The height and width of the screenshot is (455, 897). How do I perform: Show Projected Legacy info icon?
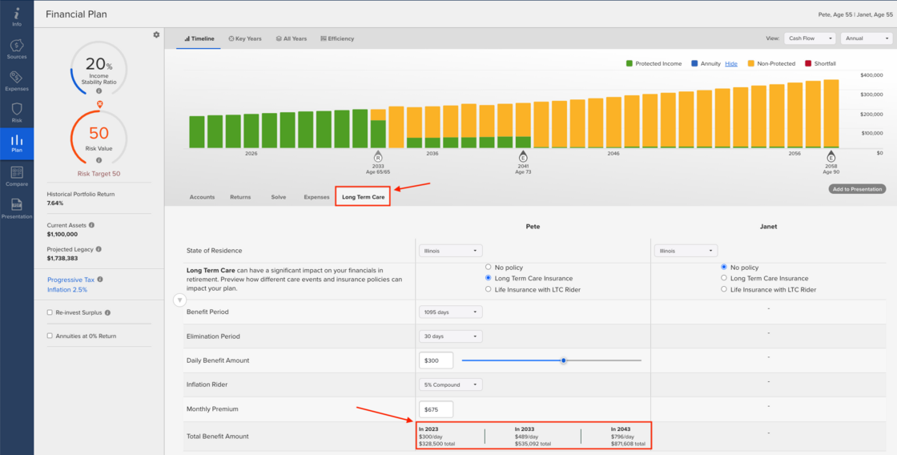(99, 249)
